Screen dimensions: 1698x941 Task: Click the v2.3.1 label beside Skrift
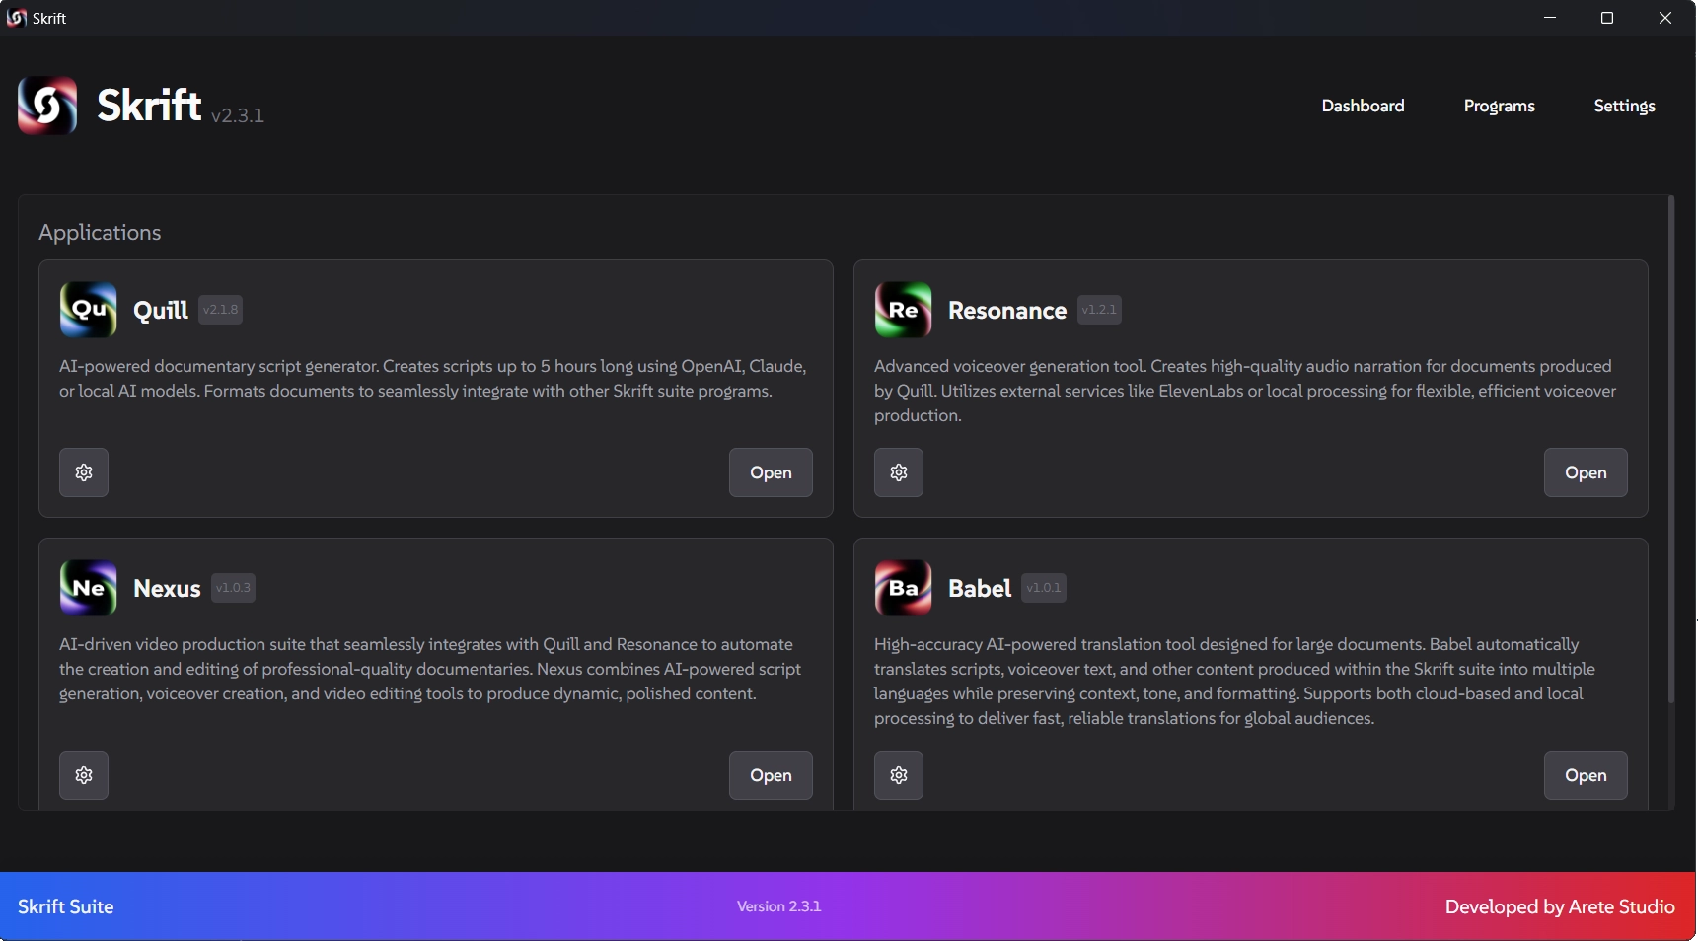[x=238, y=115]
